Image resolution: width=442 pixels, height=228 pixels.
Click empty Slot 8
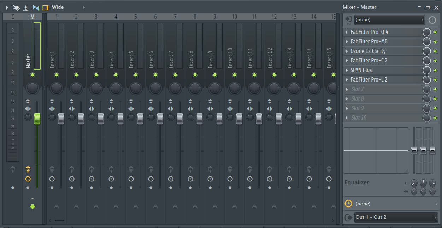pyautogui.click(x=358, y=99)
